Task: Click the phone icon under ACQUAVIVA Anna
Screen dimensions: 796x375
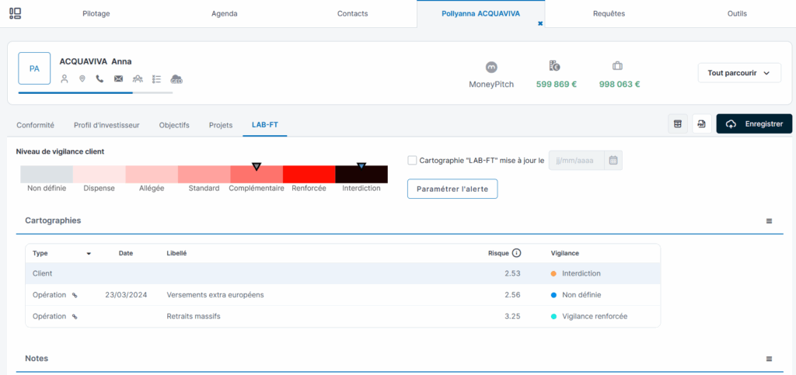Action: (x=99, y=78)
